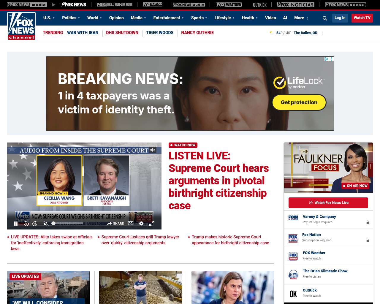Open Alito live updates story link

click(52, 243)
